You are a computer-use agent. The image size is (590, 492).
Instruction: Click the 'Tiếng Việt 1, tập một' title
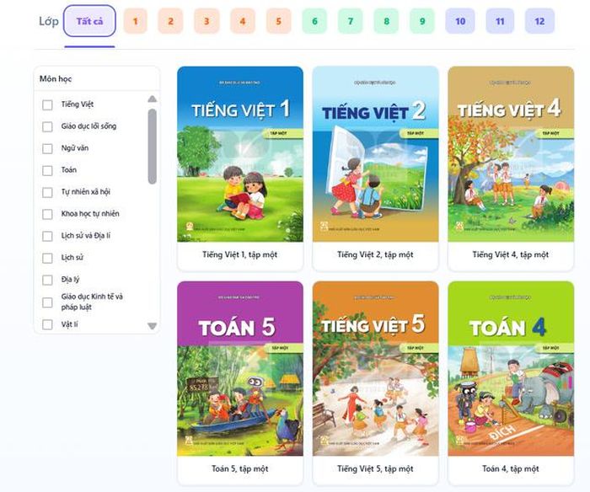[239, 254]
